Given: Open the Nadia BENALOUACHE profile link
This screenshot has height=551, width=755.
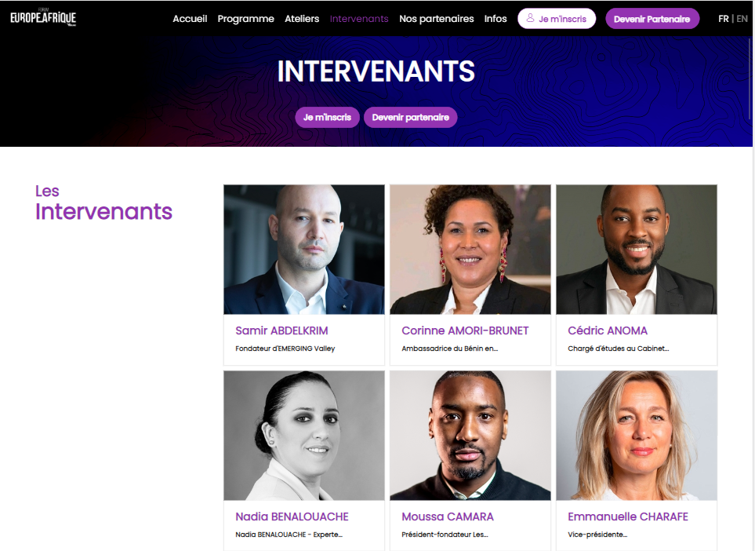Looking at the screenshot, I should (x=292, y=516).
